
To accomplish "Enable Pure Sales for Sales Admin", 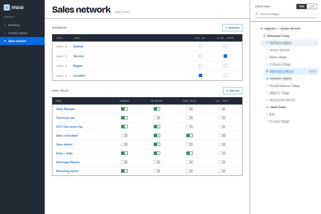I will pyautogui.click(x=190, y=144).
